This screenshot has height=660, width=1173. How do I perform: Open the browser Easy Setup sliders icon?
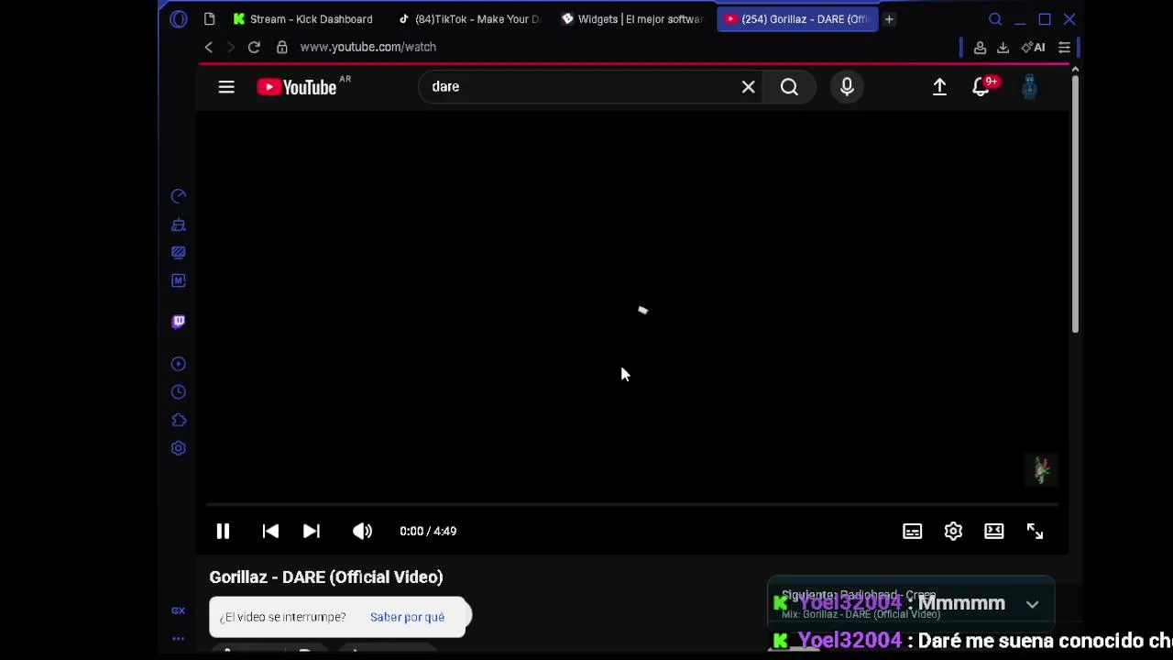pyautogui.click(x=1064, y=47)
